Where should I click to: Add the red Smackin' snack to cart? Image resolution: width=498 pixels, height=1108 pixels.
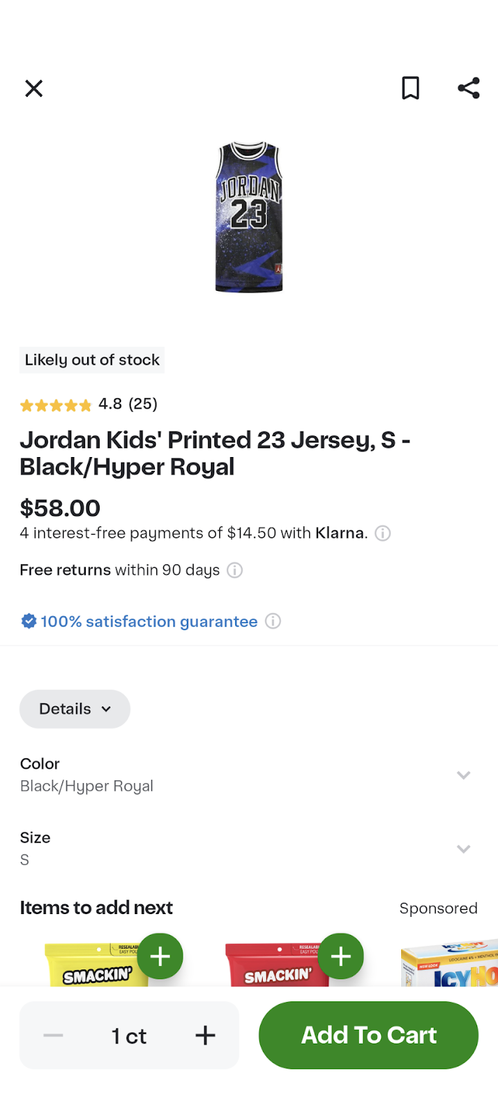point(341,956)
